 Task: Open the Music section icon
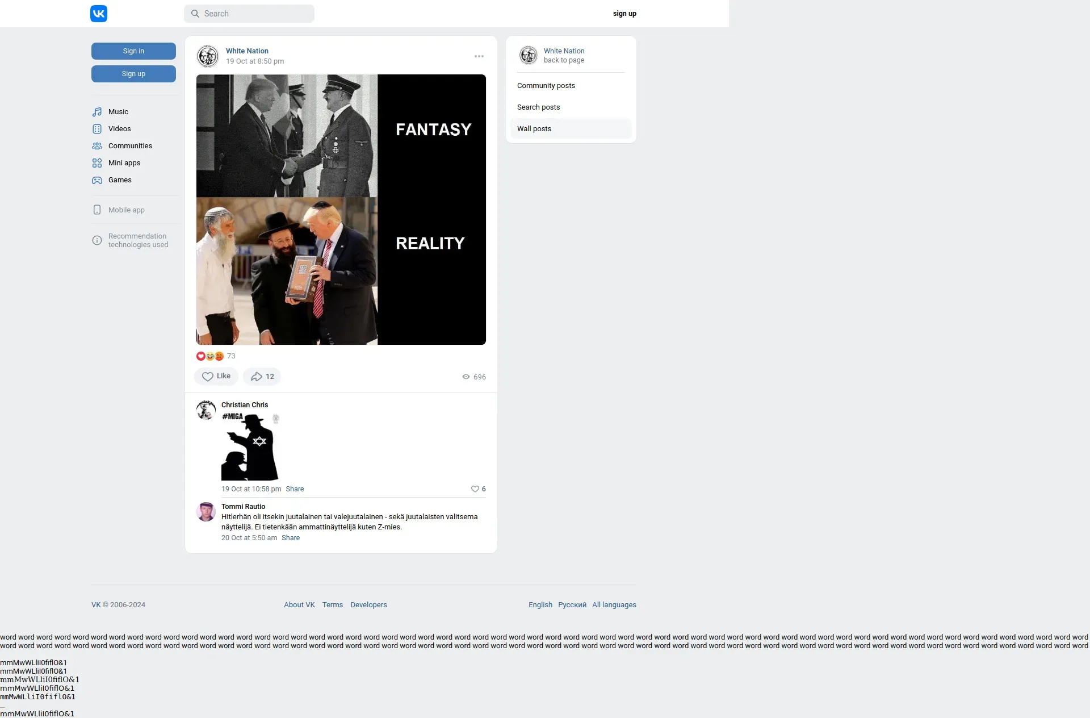click(x=97, y=112)
